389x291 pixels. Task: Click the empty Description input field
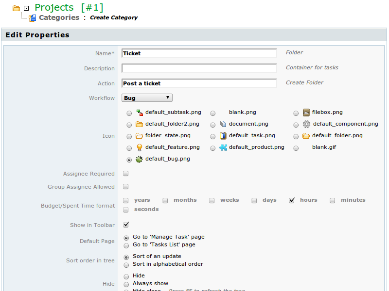point(199,68)
